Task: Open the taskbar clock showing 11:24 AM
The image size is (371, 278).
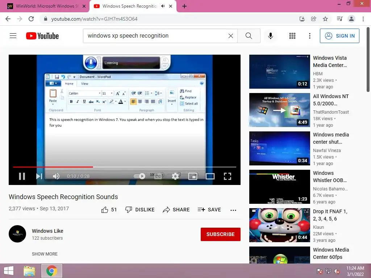Action: tap(355, 271)
